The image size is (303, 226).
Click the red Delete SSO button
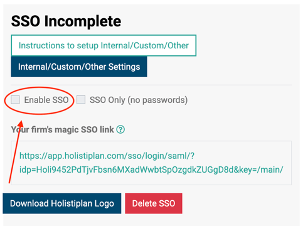[x=154, y=203]
